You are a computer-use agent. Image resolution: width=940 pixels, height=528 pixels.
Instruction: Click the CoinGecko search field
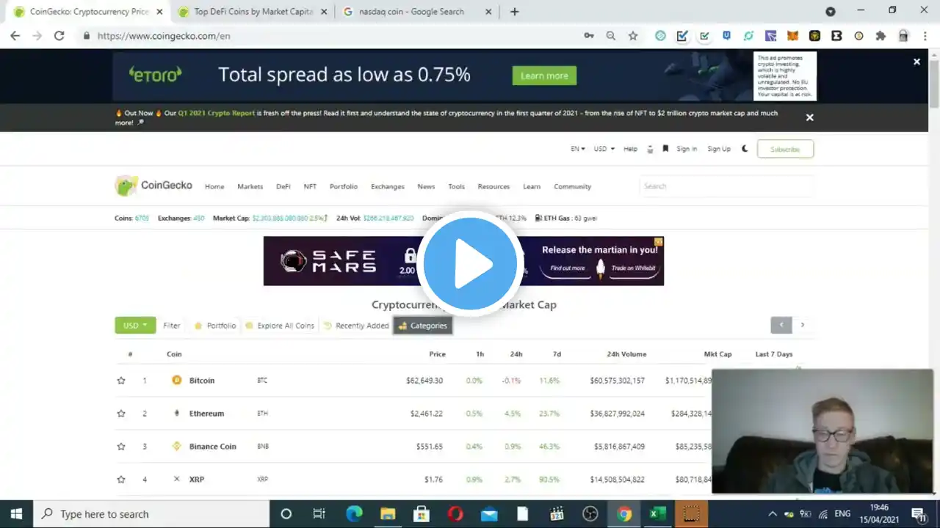726,186
